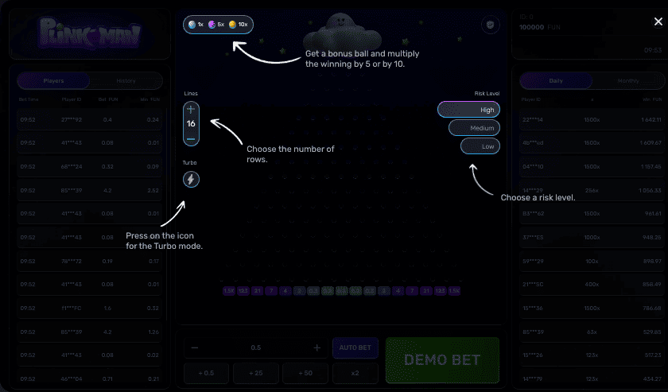Open the Daily leaderboard tab
668x392 pixels.
pos(556,81)
